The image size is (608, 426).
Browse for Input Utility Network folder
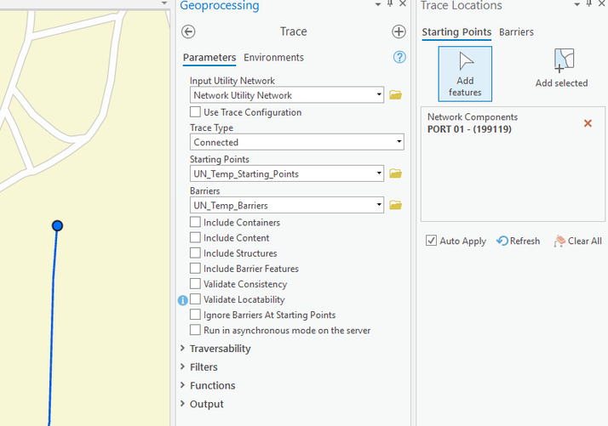coord(395,95)
